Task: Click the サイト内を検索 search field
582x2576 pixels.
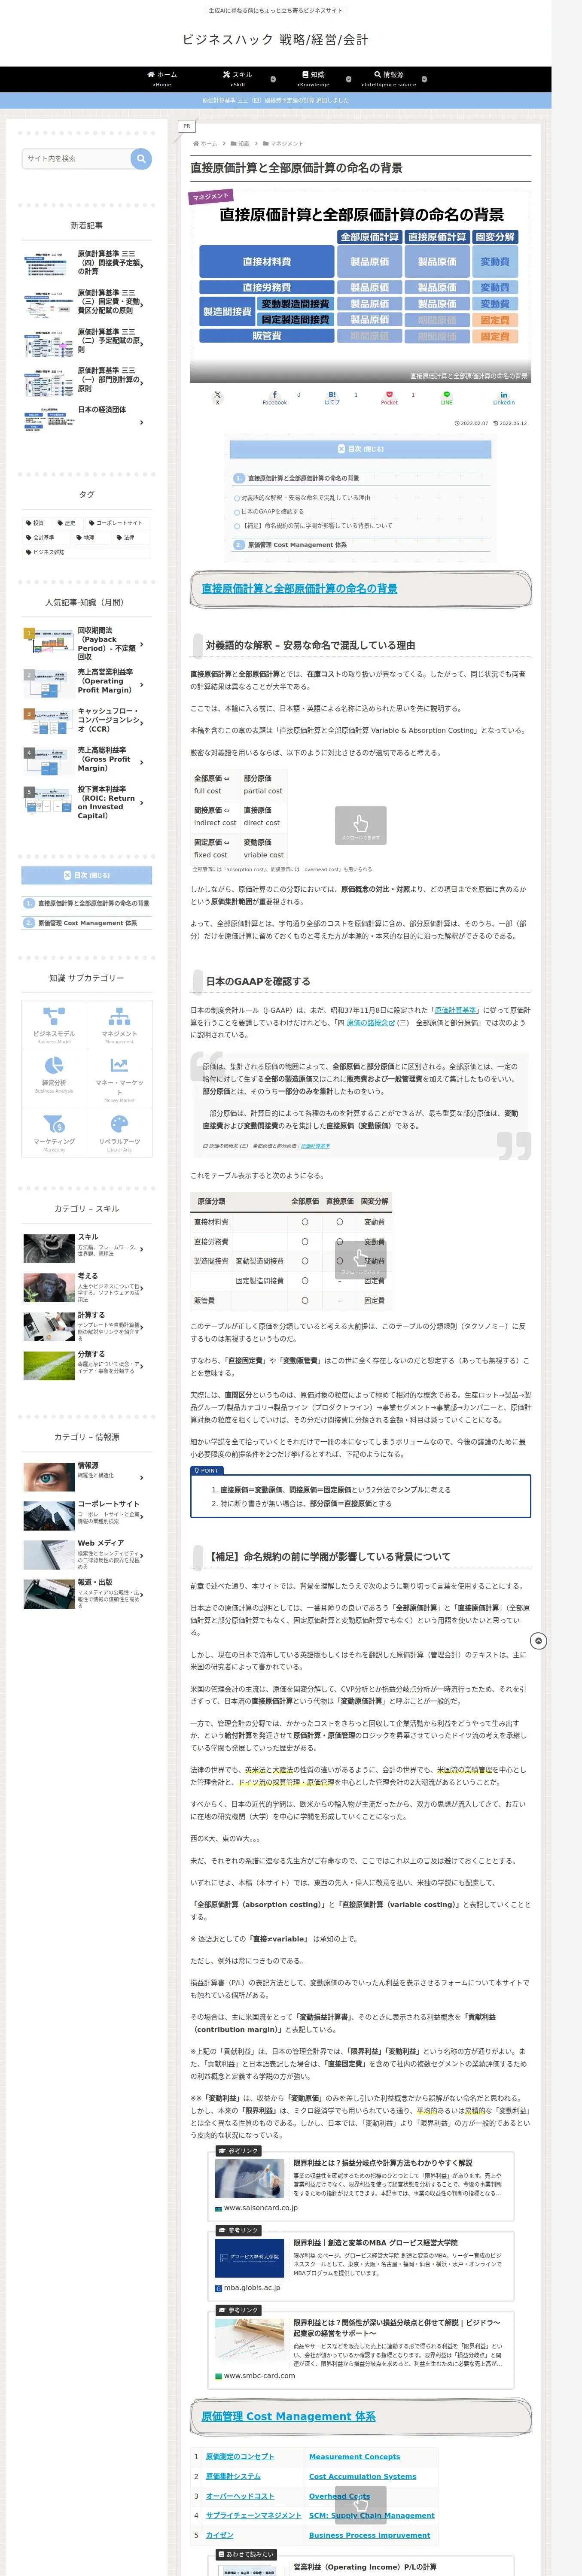Action: [x=76, y=158]
